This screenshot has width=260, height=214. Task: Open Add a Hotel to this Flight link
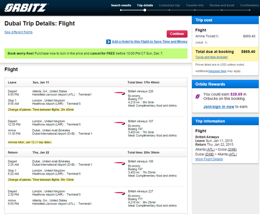(x=149, y=42)
